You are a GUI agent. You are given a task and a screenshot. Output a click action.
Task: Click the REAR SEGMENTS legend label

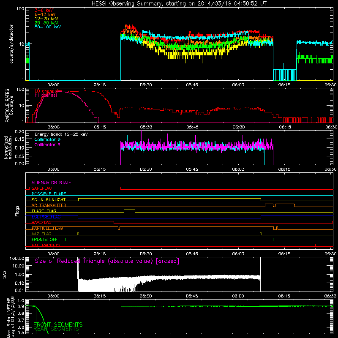pyautogui.click(x=56, y=329)
